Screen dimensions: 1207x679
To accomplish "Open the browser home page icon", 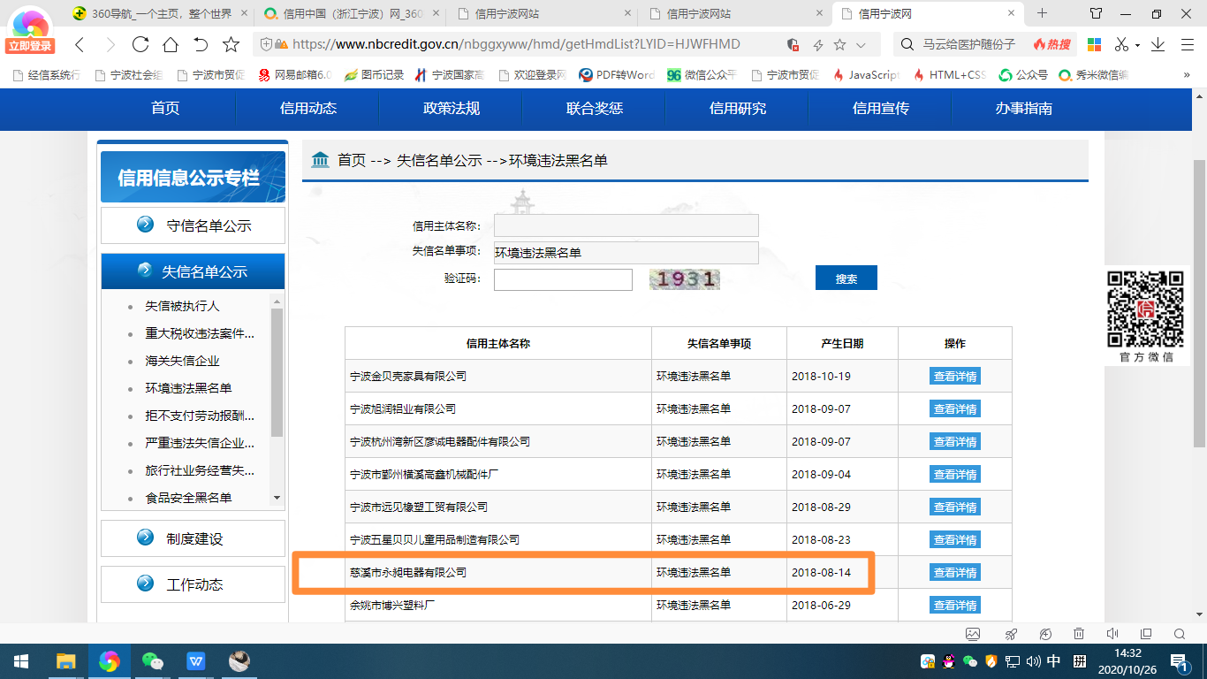I will (x=171, y=44).
